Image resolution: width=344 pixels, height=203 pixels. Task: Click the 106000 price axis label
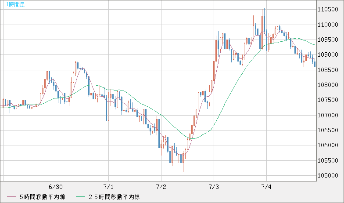coord(328,145)
